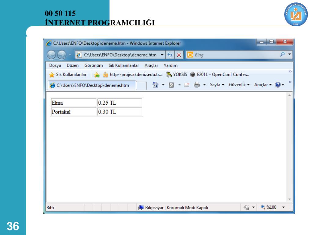The width and height of the screenshot is (313, 235).
Task: Expand command bar overflow chevron
Action: click(290, 82)
